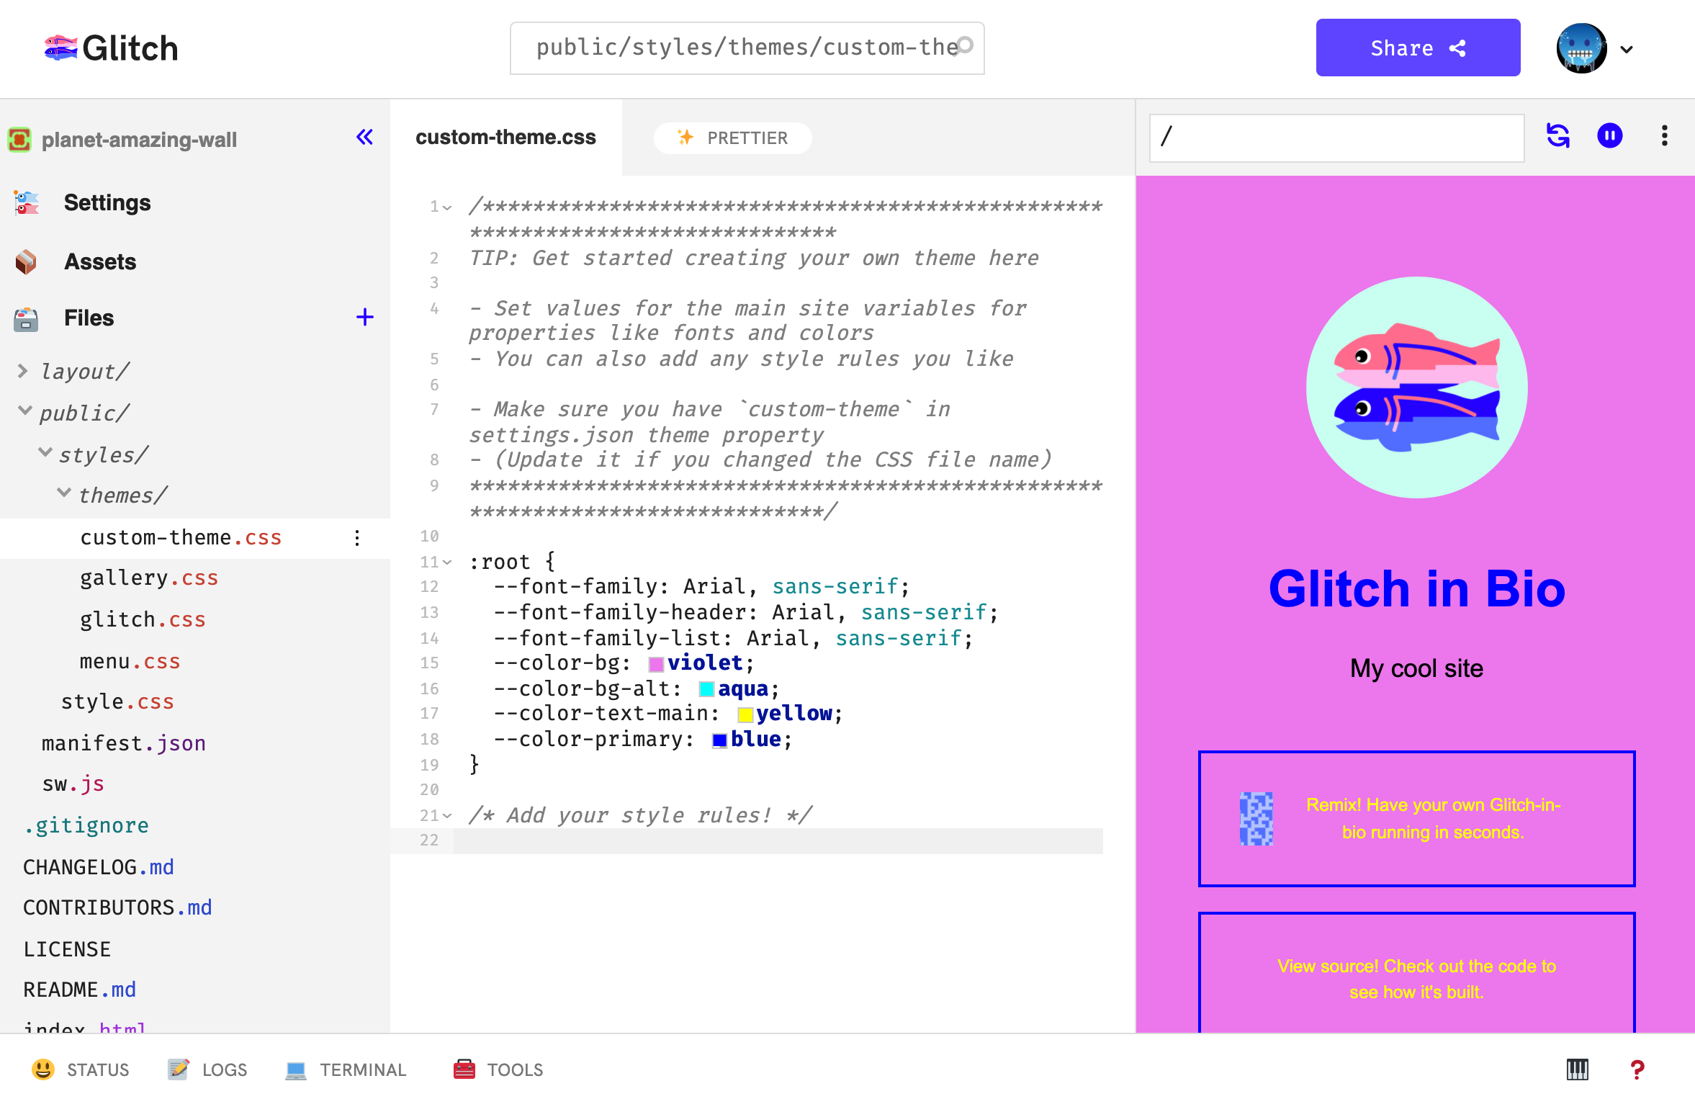Refresh the preview pane
Screen dimensions: 1695x1099
coord(1557,135)
